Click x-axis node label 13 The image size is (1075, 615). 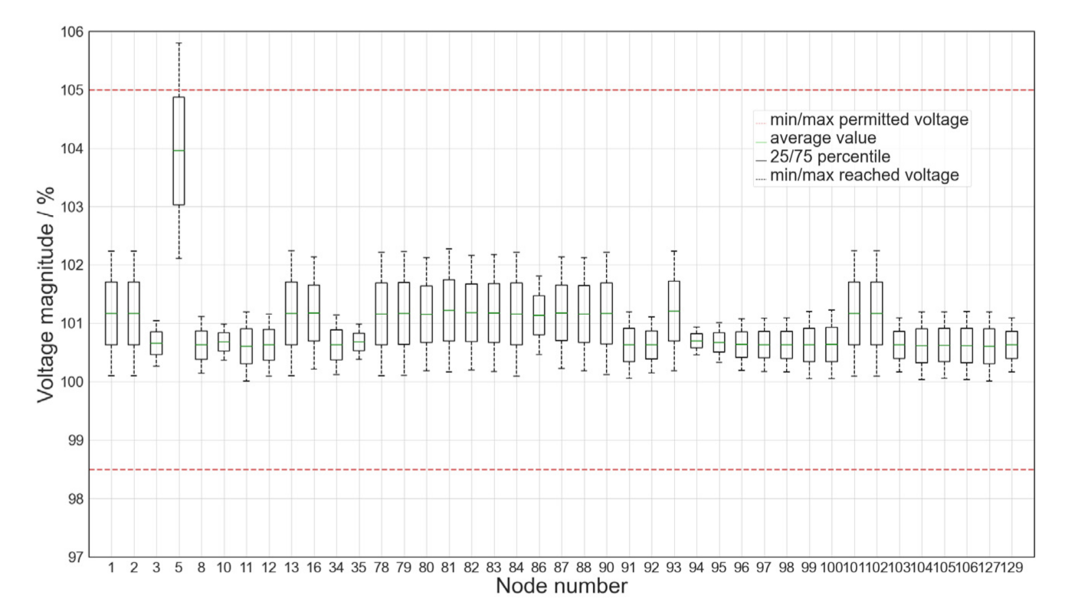[291, 568]
